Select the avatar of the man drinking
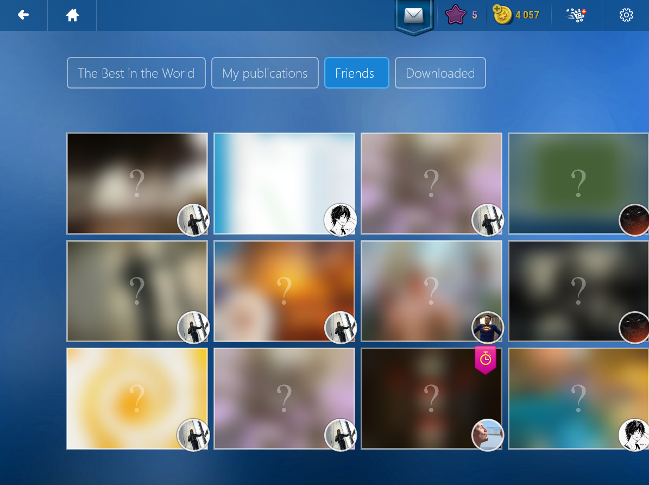This screenshot has width=649, height=485. pos(488,435)
